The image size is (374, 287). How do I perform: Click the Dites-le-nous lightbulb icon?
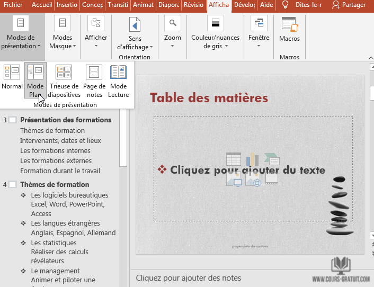point(285,5)
